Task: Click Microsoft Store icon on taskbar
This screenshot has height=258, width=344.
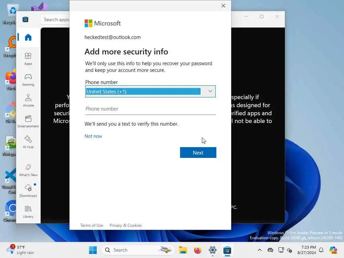Action: point(227,250)
